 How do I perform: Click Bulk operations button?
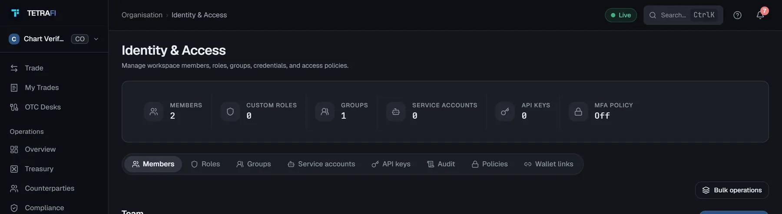[732, 190]
